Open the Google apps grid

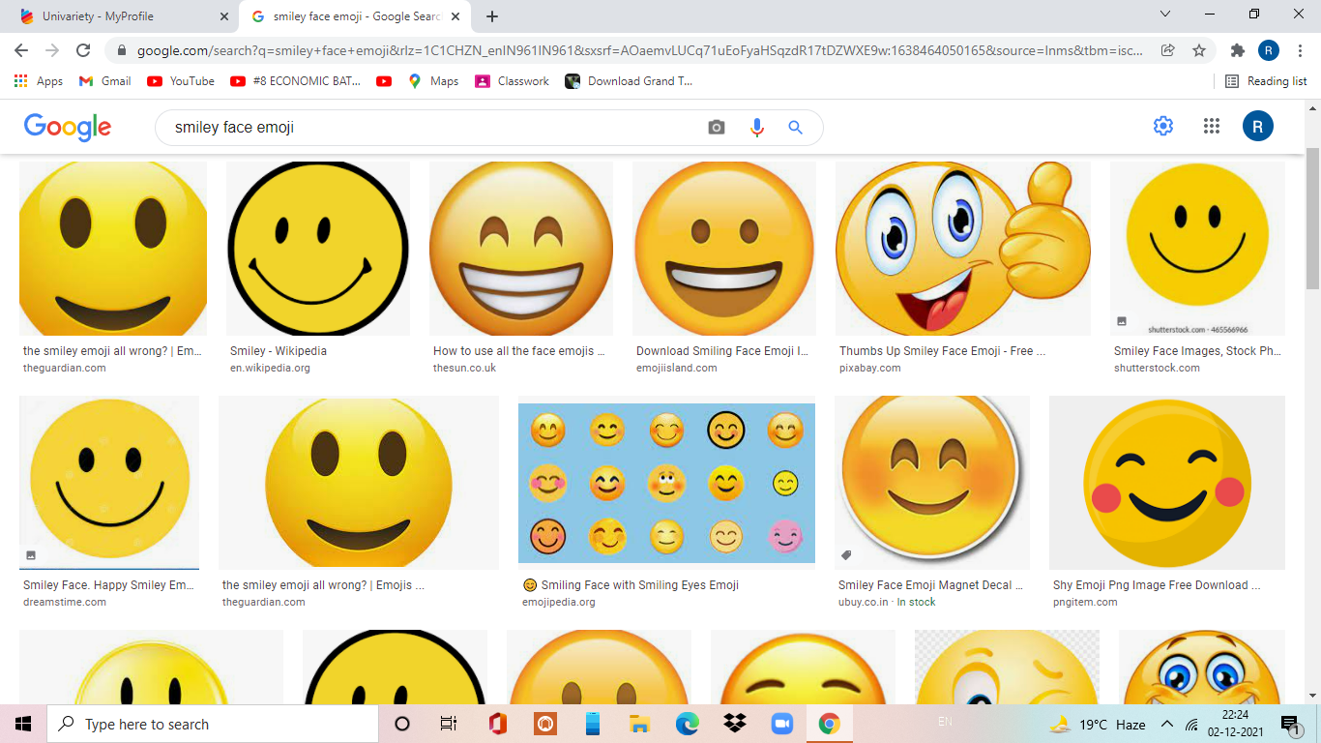tap(1212, 126)
